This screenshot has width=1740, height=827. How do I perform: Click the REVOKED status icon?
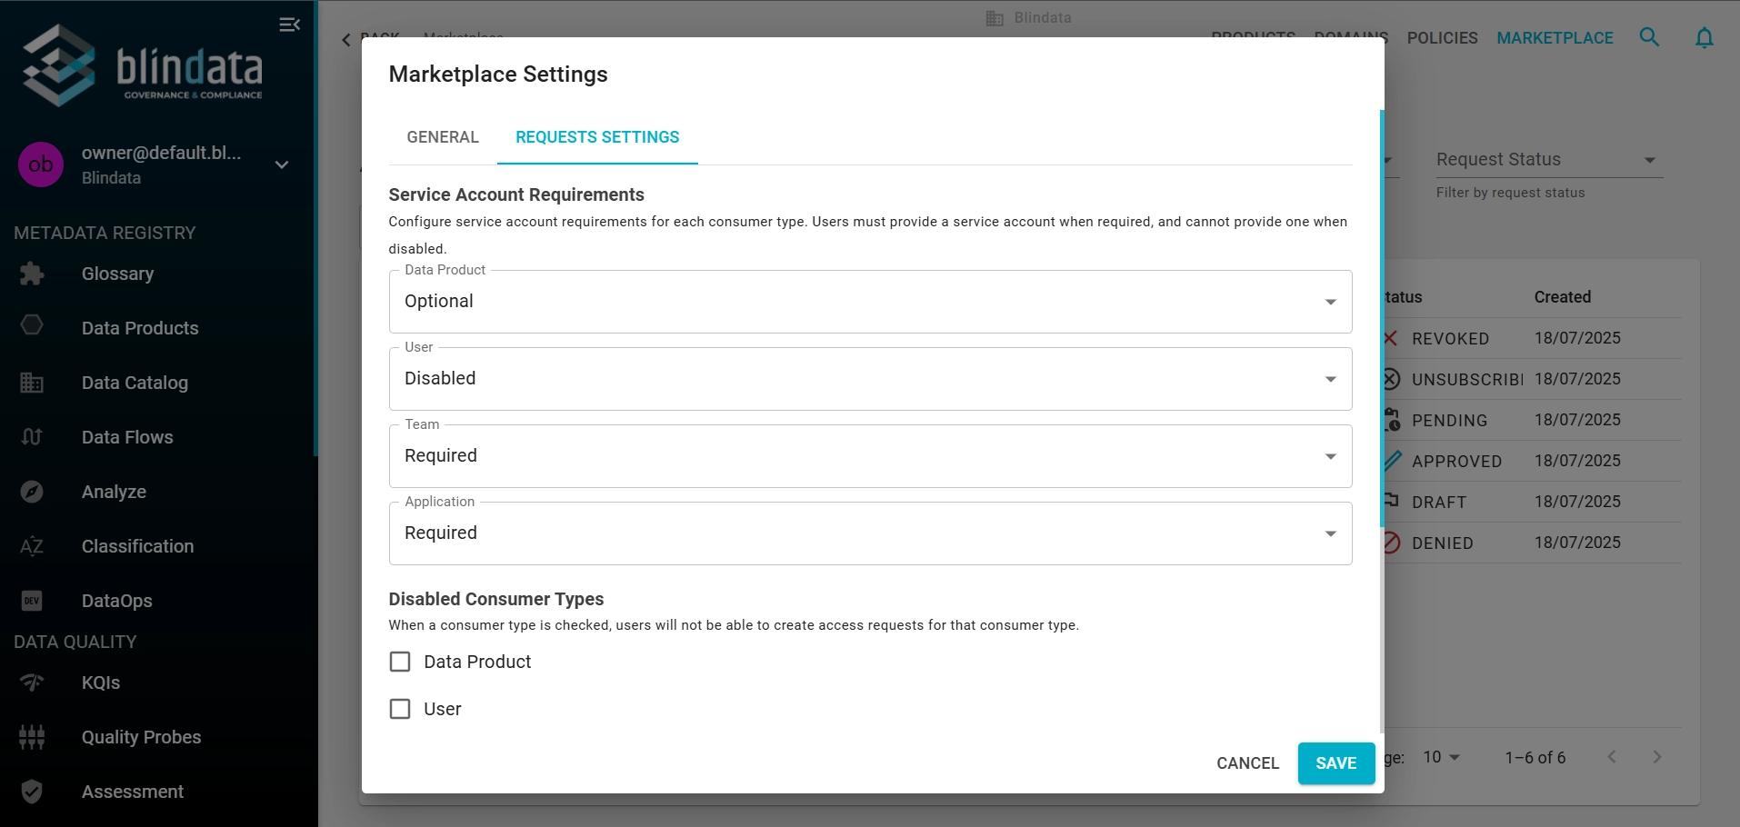tap(1390, 338)
